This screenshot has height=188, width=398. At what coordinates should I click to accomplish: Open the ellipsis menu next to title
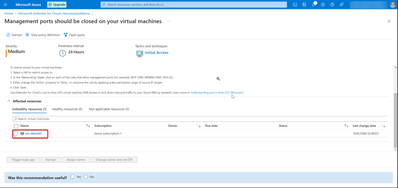tap(169, 21)
